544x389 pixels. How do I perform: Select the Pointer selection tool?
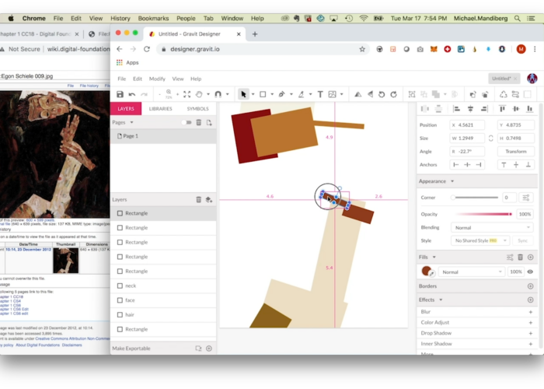pyautogui.click(x=243, y=94)
